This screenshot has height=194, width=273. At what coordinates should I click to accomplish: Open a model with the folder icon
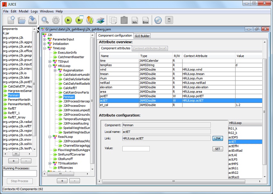tap(22, 20)
